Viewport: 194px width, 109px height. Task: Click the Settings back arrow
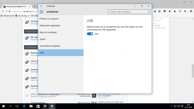pyautogui.click(x=41, y=6)
